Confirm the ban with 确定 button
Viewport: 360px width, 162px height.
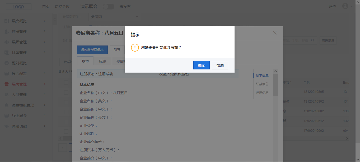coord(201,65)
